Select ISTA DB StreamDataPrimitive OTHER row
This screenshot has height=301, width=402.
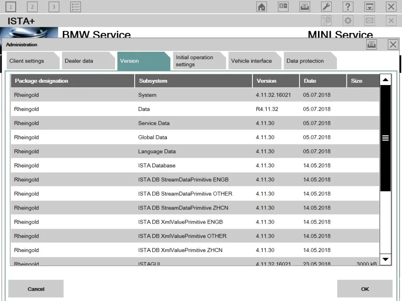[195, 193]
